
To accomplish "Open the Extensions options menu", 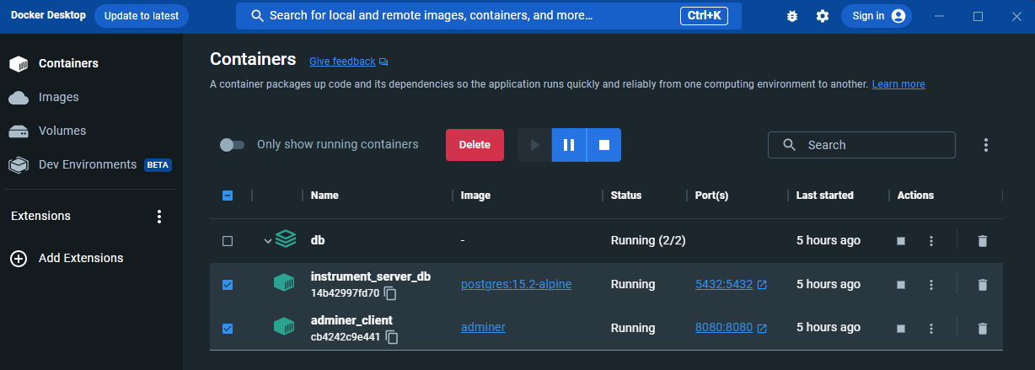I will (x=159, y=217).
